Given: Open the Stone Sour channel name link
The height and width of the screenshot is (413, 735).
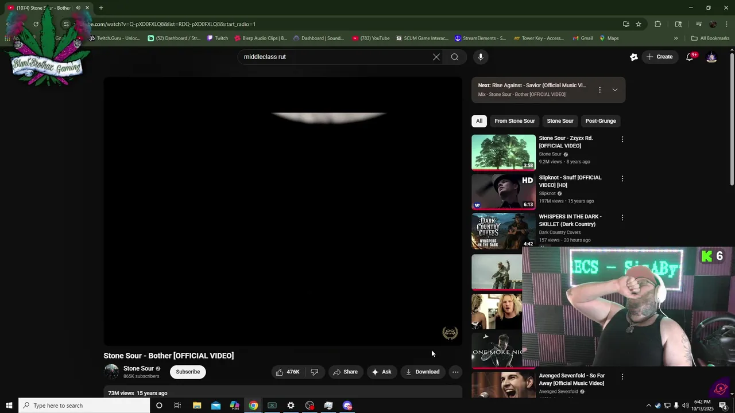Looking at the screenshot, I should 138,368.
